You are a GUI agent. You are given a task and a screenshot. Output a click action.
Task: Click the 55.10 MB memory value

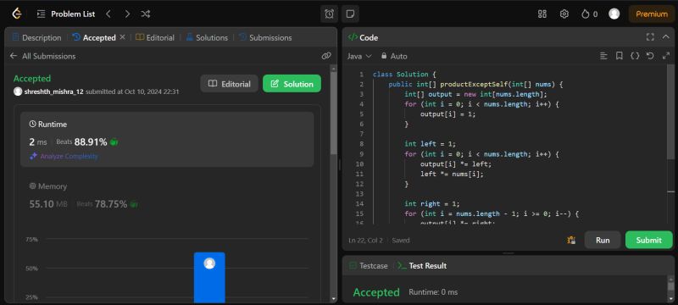point(48,204)
